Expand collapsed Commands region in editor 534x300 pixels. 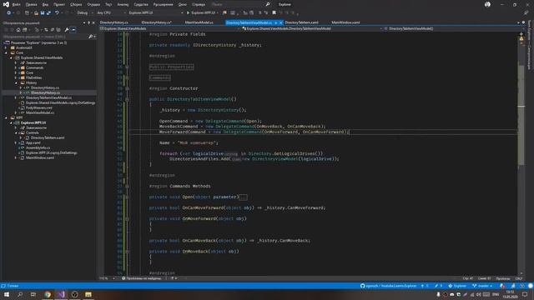pyautogui.click(x=159, y=77)
